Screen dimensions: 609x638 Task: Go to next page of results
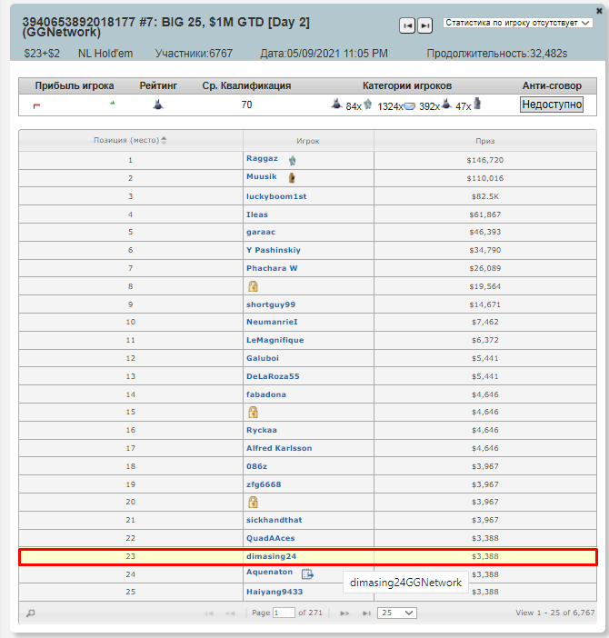click(x=344, y=613)
